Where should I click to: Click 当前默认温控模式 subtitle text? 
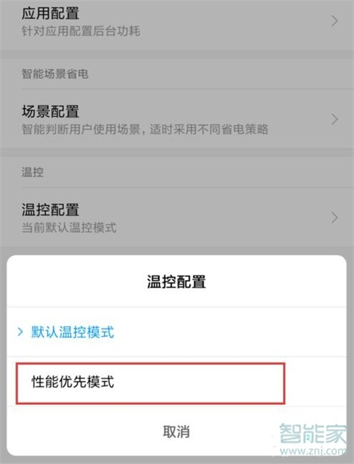pyautogui.click(x=69, y=228)
